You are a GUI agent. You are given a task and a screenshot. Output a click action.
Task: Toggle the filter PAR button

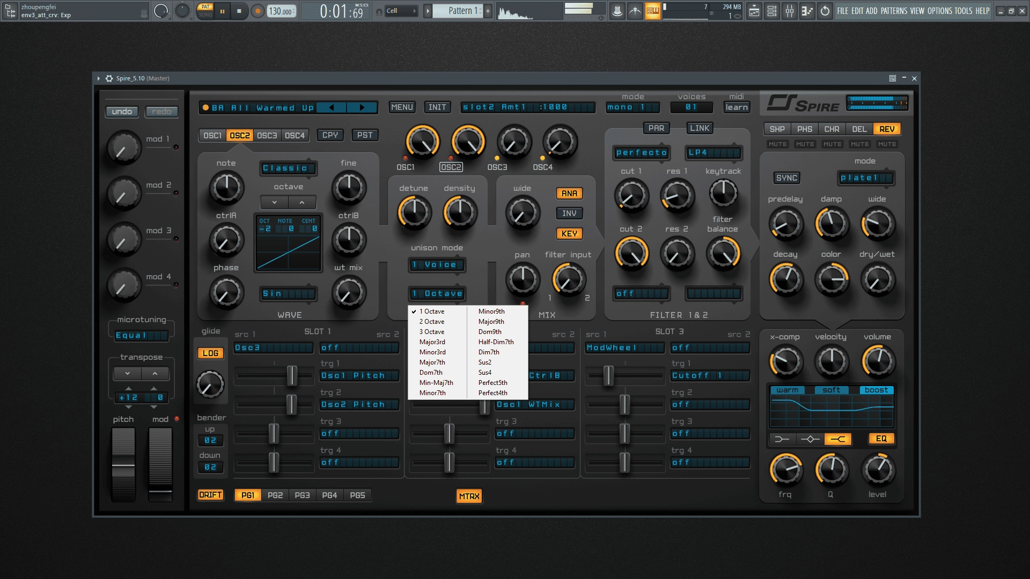click(656, 128)
